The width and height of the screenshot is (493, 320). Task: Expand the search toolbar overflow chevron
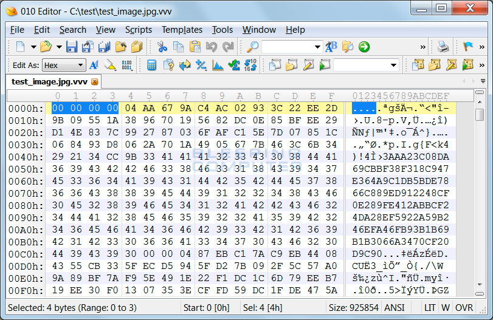coord(423,47)
